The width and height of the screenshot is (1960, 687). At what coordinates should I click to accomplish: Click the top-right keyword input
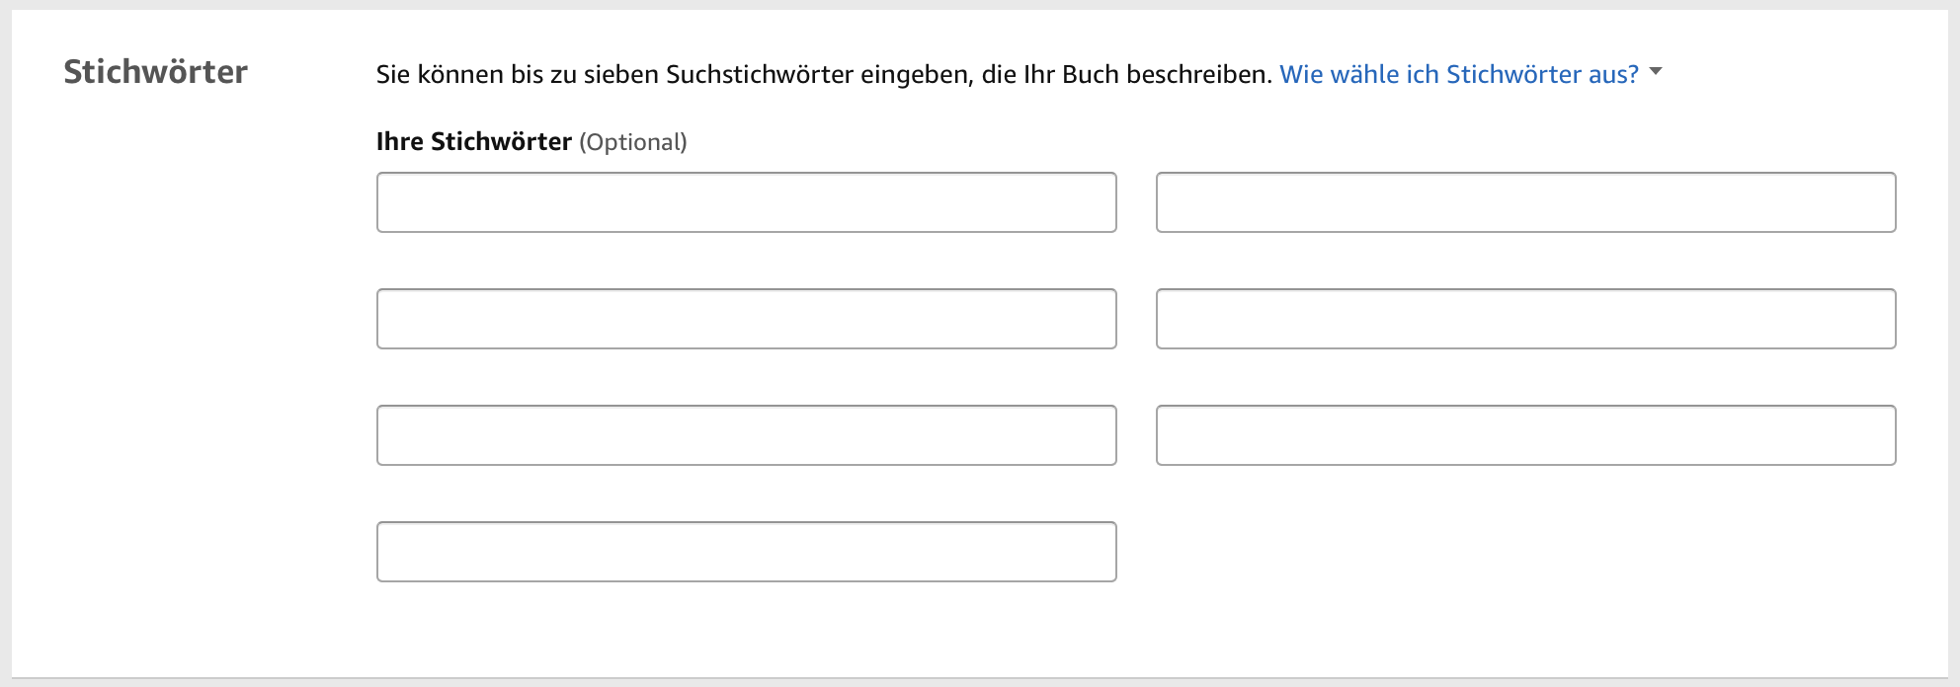click(1526, 202)
